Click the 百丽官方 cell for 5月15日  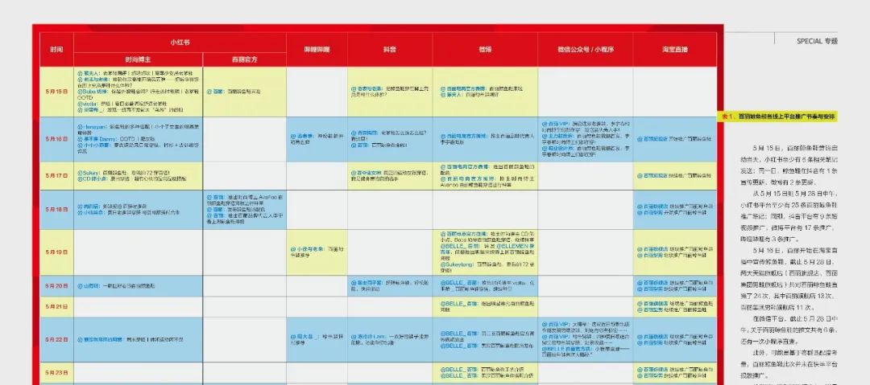pyautogui.click(x=245, y=92)
